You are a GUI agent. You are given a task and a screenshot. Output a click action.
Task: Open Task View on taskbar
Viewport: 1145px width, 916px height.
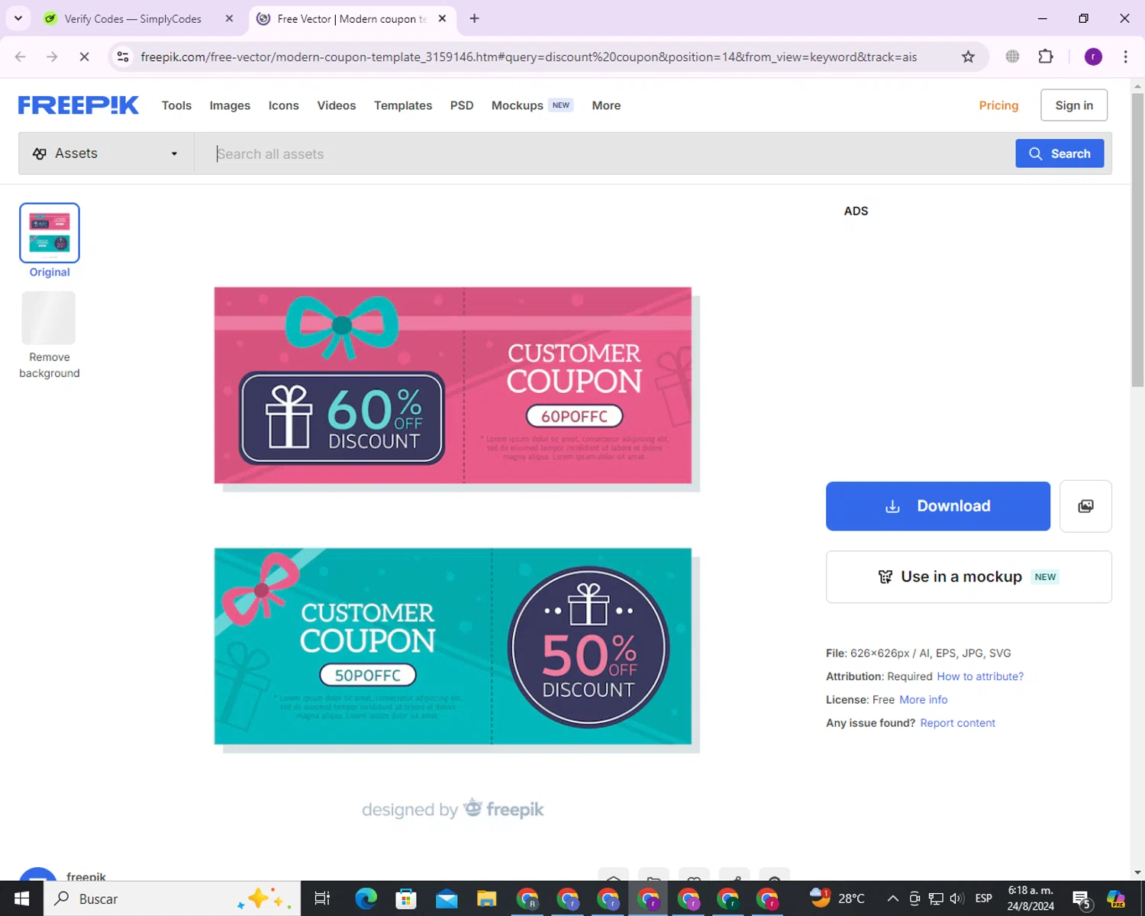coord(322,898)
